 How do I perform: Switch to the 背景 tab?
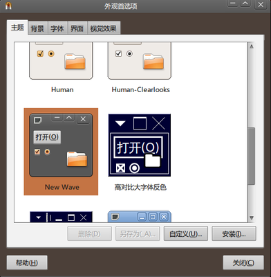[x=37, y=28]
